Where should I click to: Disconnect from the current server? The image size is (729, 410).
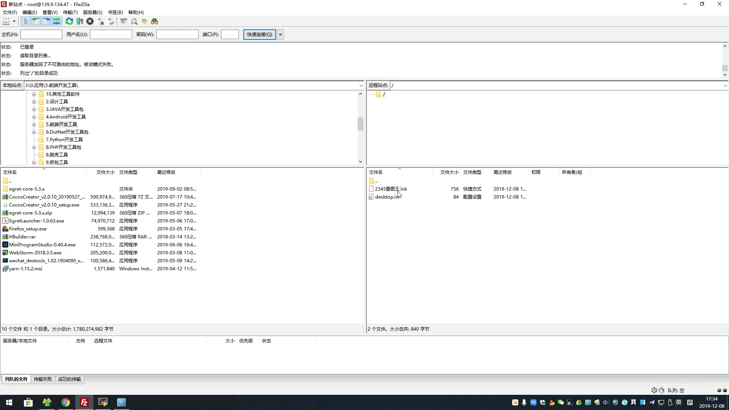point(101,22)
